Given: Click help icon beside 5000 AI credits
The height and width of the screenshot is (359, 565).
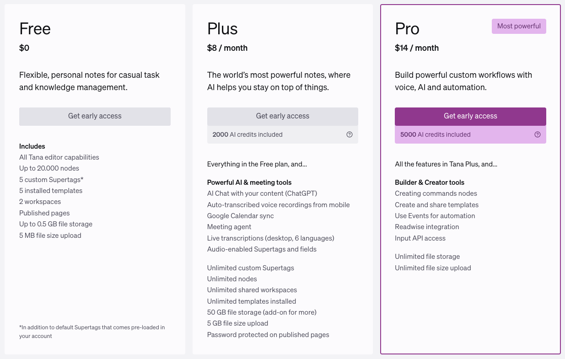Looking at the screenshot, I should pos(538,134).
